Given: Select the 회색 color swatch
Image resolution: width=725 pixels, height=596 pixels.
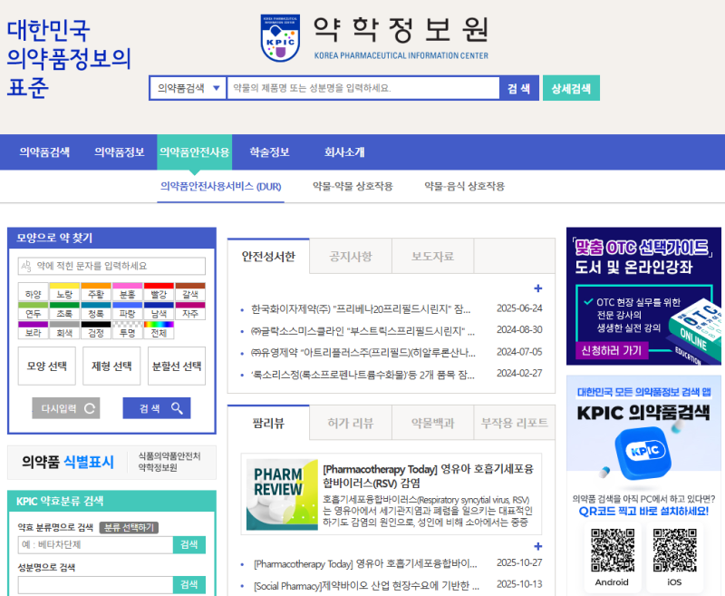Looking at the screenshot, I should click(x=64, y=330).
